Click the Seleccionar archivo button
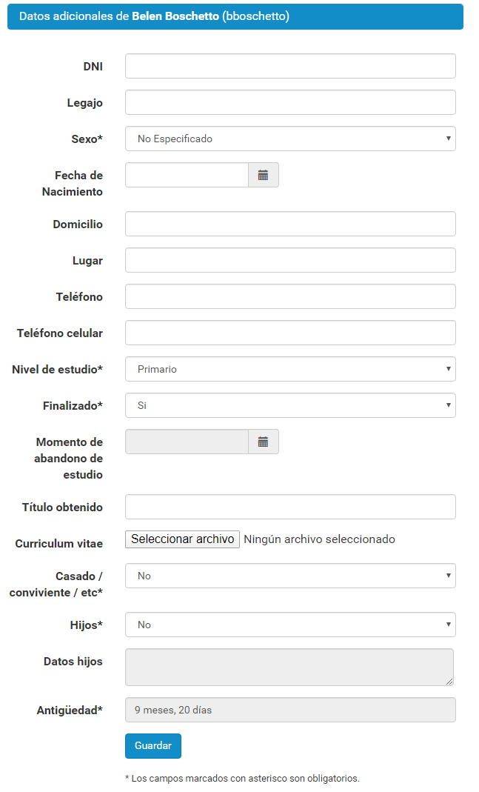The image size is (479, 792). (x=182, y=539)
